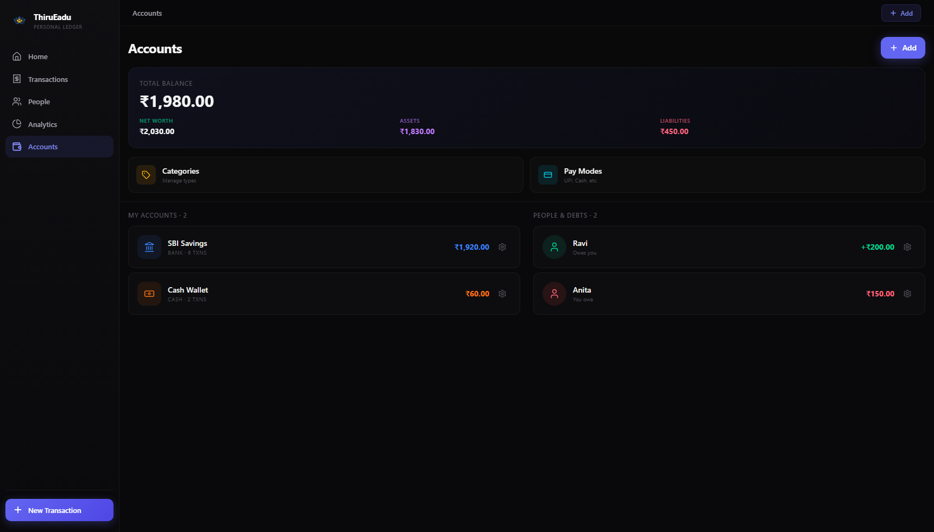The width and height of the screenshot is (934, 532).
Task: Click the gear icon next to Anita
Action: pos(907,294)
